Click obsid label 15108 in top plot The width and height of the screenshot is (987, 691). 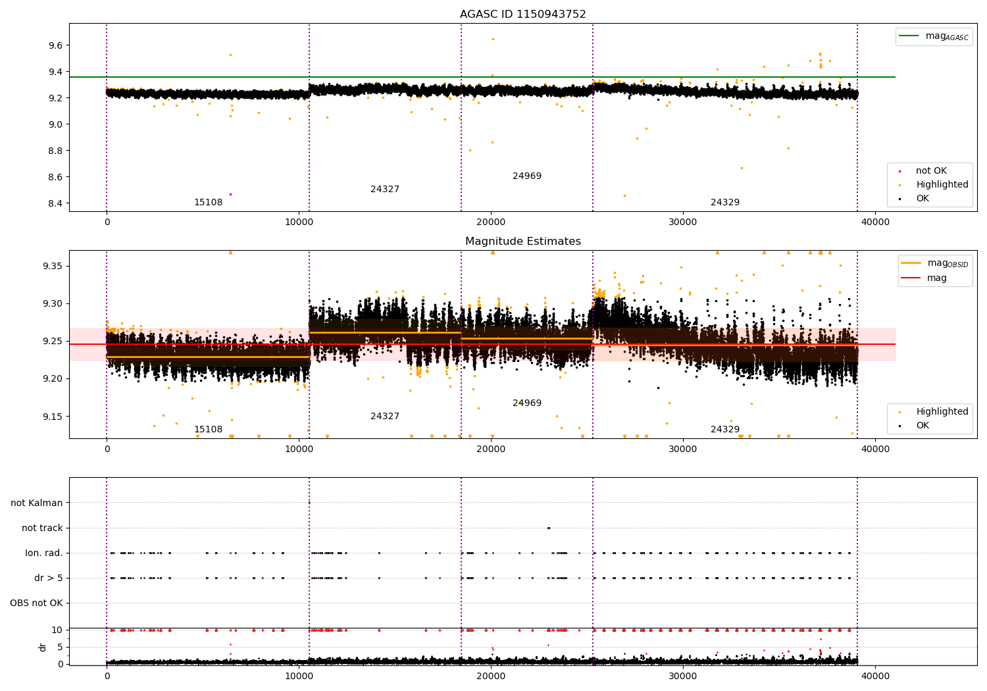click(208, 203)
